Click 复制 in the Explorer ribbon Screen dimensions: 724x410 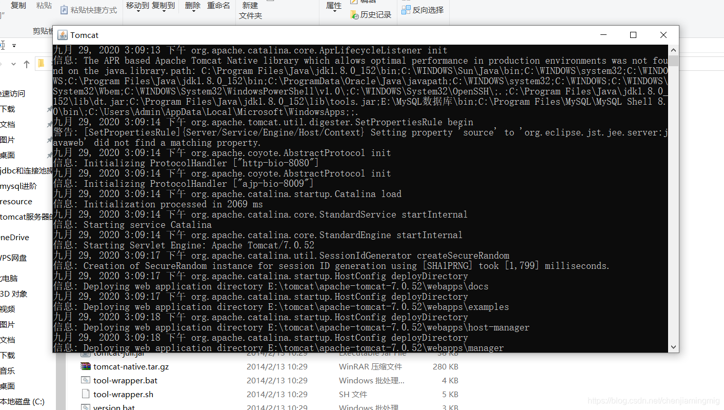click(18, 5)
